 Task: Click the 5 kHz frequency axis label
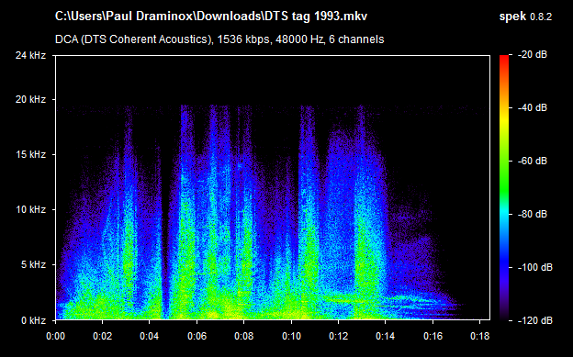33,264
